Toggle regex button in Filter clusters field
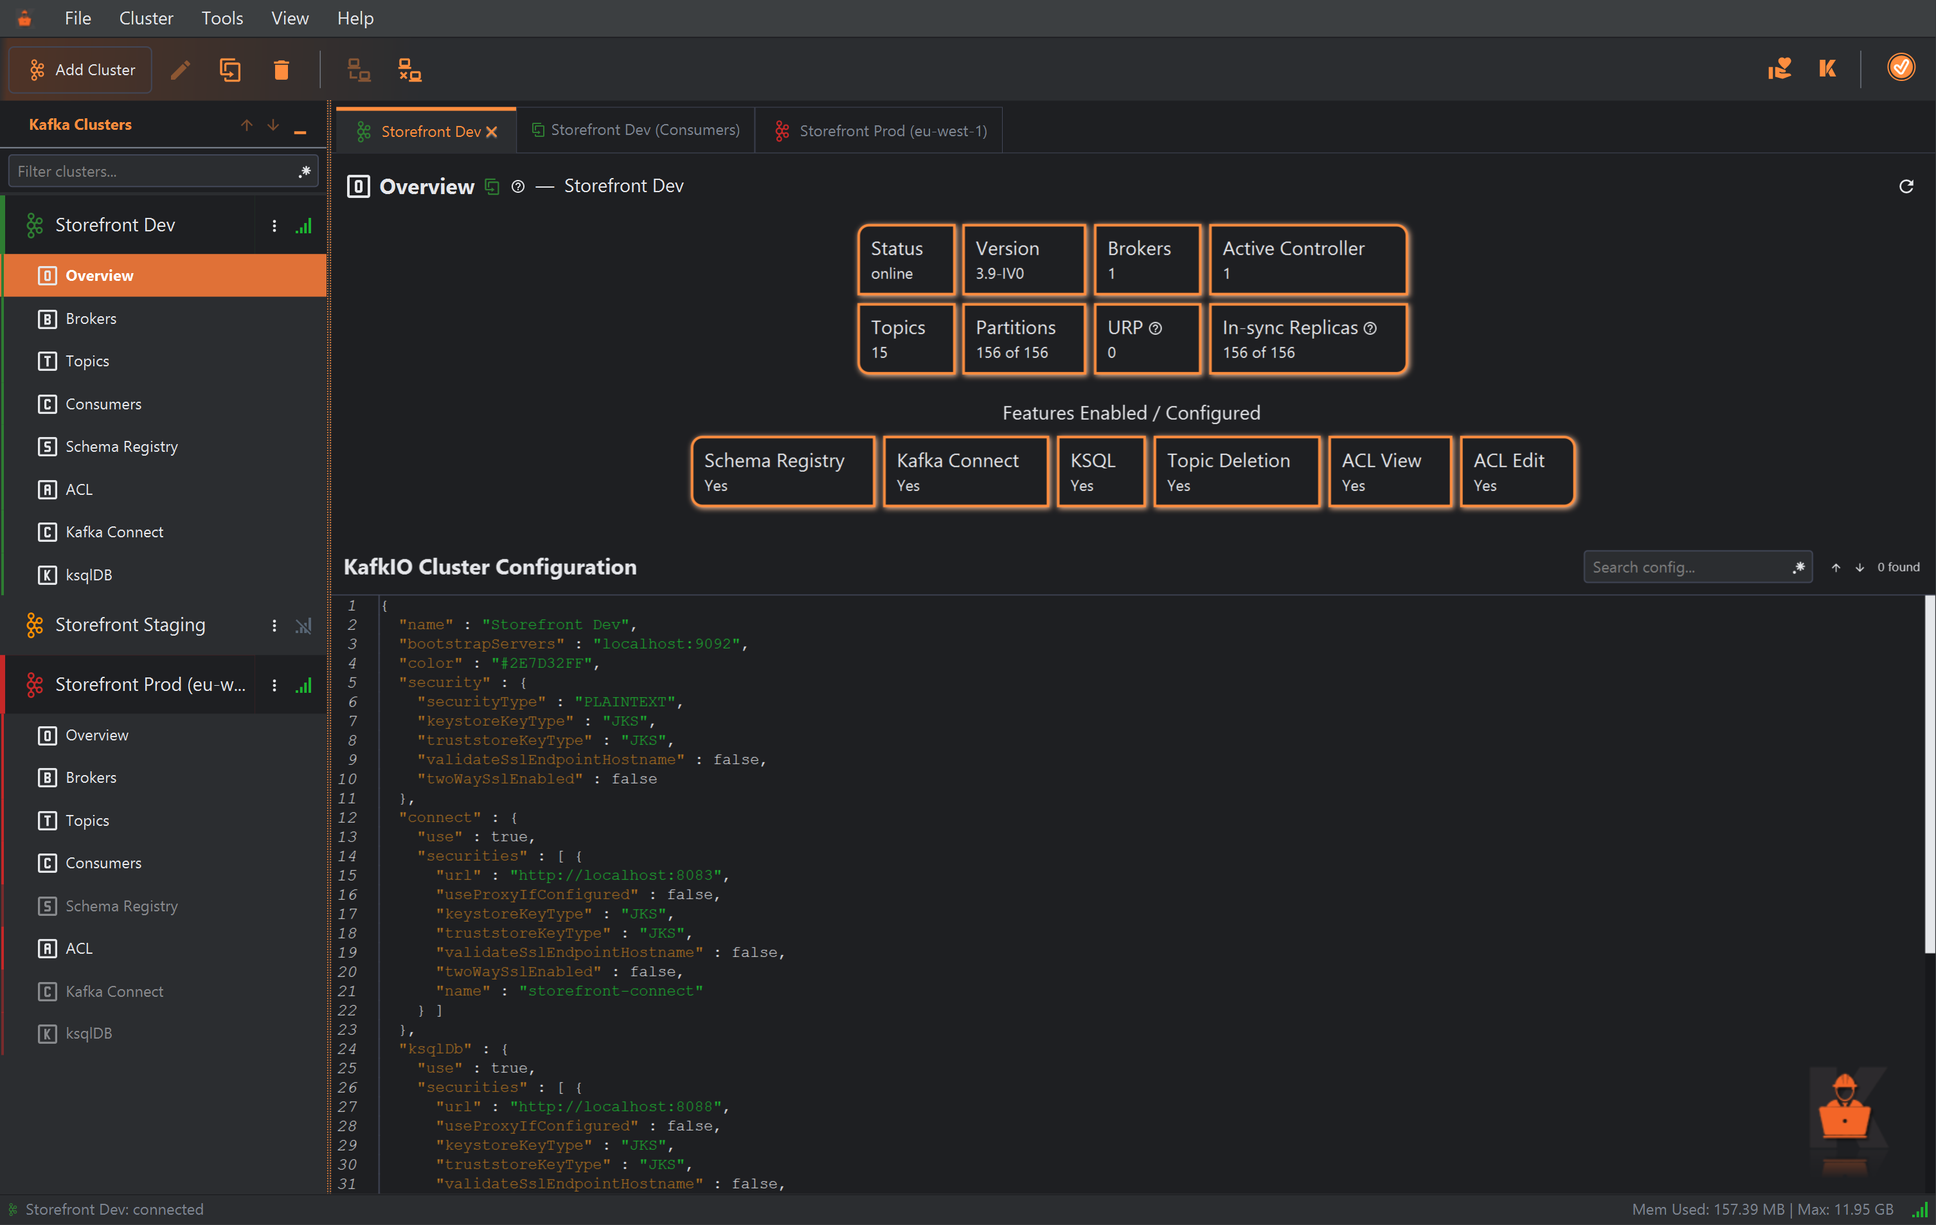The width and height of the screenshot is (1936, 1225). tap(305, 171)
